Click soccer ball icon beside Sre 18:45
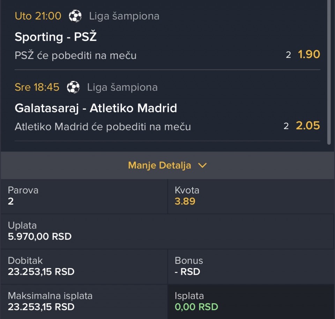The width and height of the screenshot is (335, 319). tap(73, 87)
